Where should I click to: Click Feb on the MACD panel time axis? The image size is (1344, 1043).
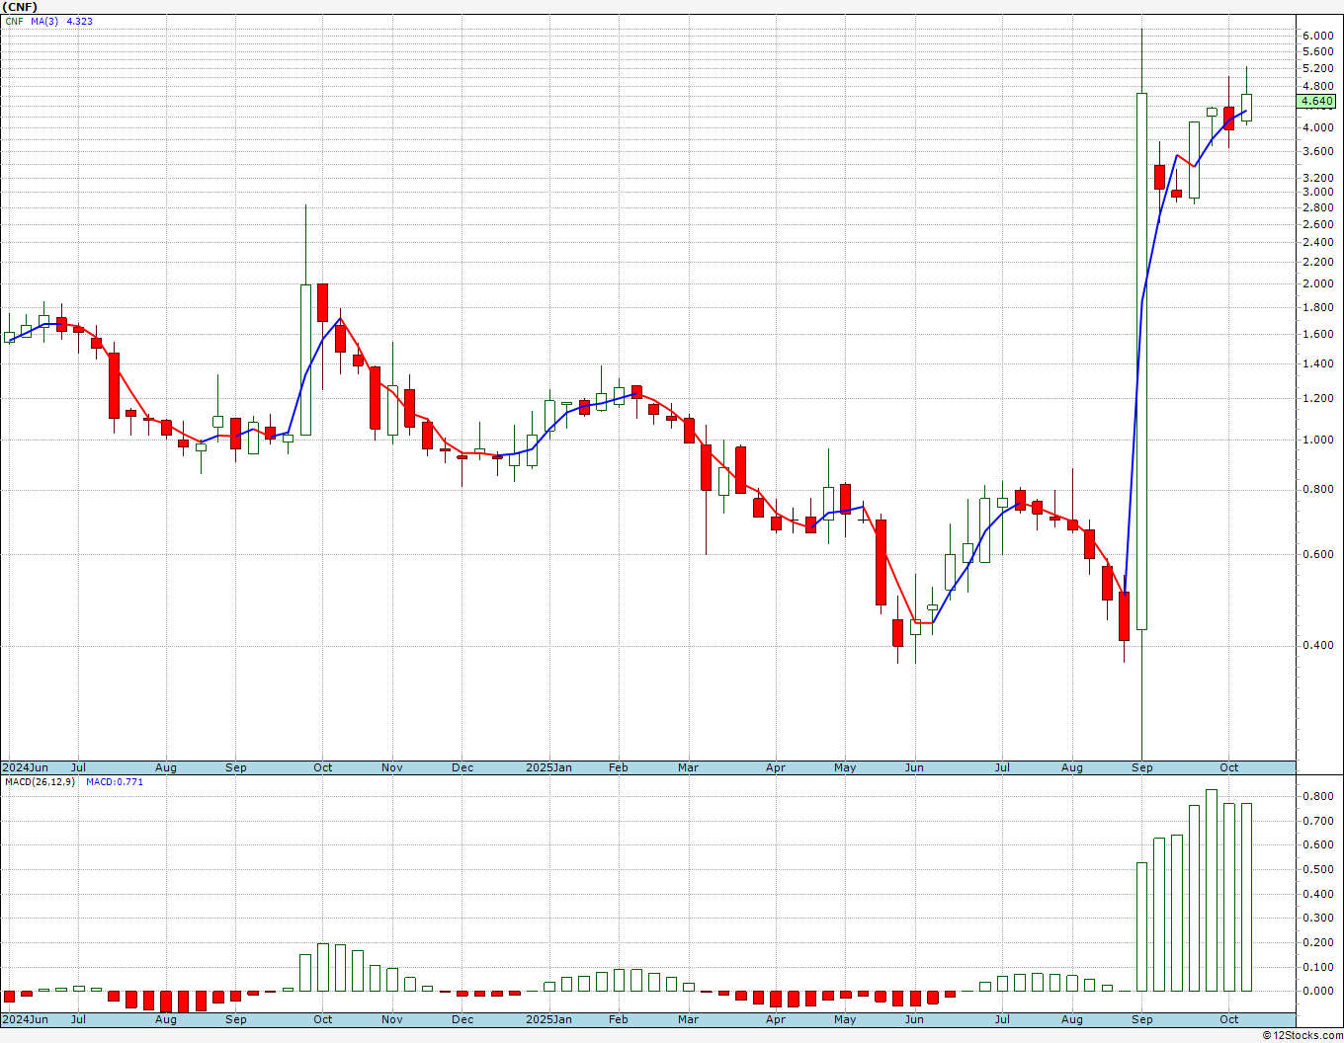619,1019
